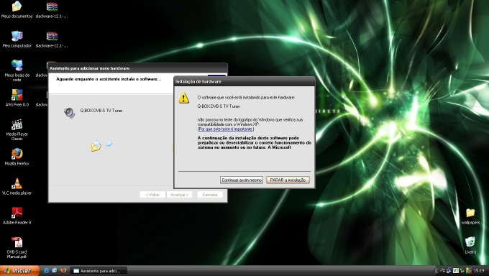Click the AVG tray icon
The height and width of the screenshot is (276, 489).
coord(469,270)
